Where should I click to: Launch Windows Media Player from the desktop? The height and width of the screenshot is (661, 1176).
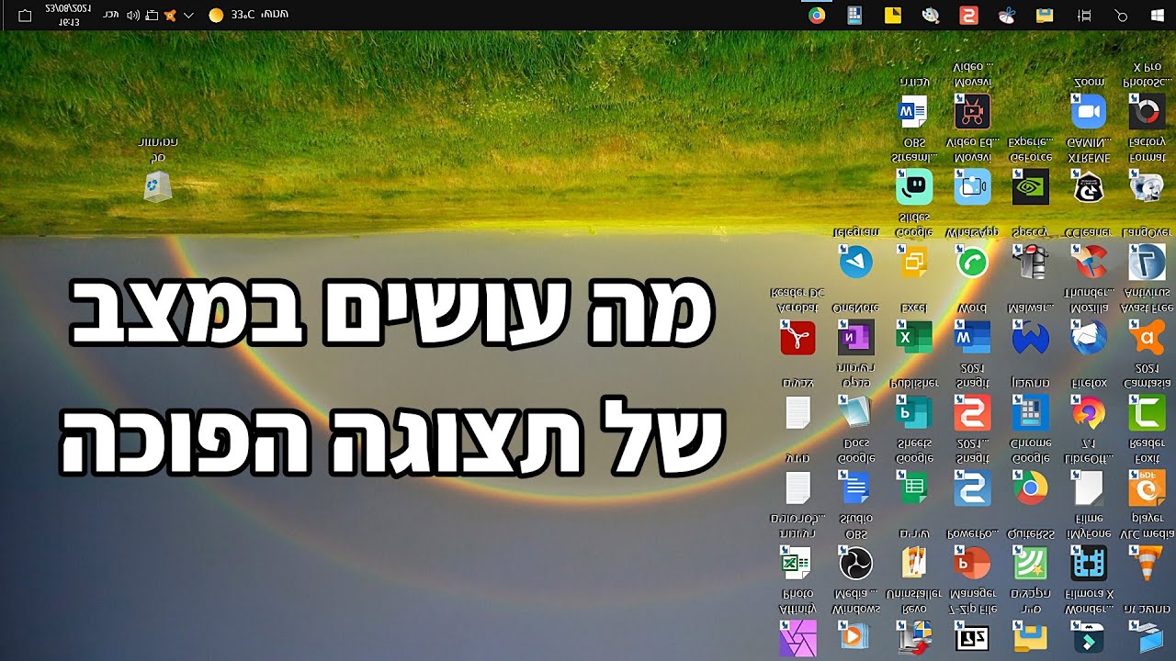click(x=855, y=636)
